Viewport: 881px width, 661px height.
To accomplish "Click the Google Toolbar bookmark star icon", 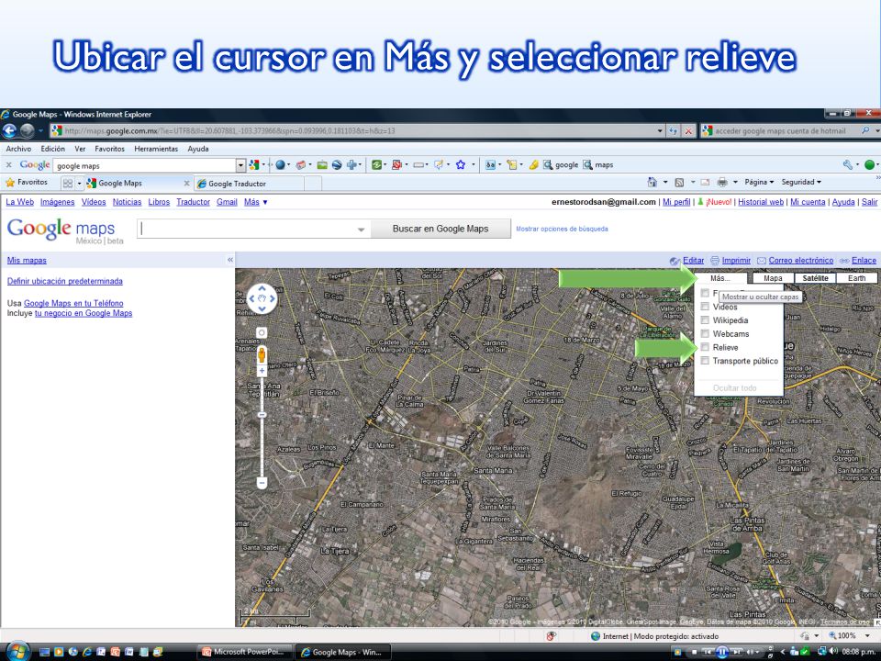I will 461,164.
